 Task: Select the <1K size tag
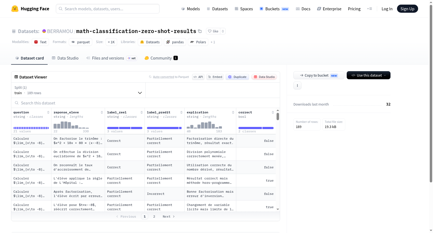[111, 42]
